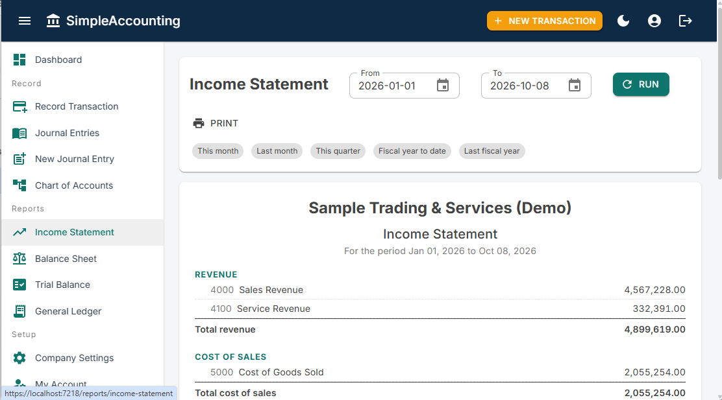
Task: Open the From date calendar picker
Action: click(443, 86)
